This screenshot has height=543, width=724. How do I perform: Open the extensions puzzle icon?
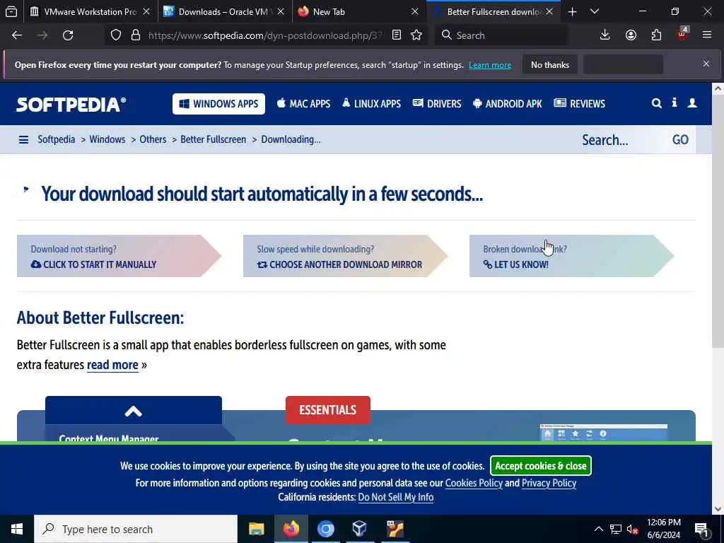pos(656,35)
